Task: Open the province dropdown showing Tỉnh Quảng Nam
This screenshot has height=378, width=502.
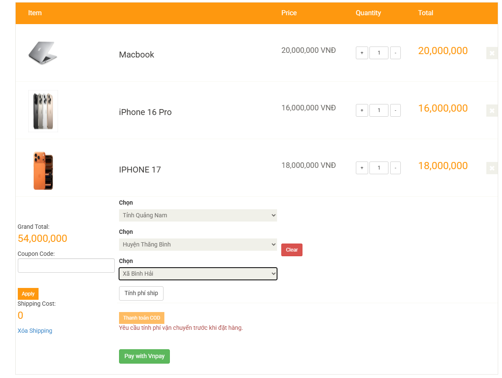Action: coord(198,215)
